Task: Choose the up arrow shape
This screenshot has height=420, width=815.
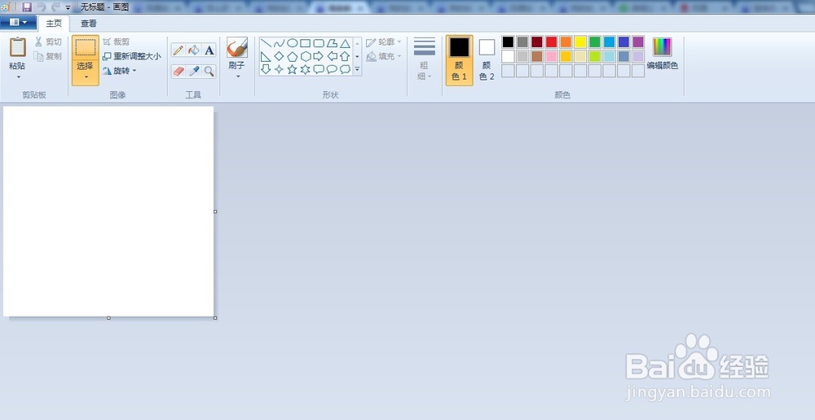Action: coord(345,56)
